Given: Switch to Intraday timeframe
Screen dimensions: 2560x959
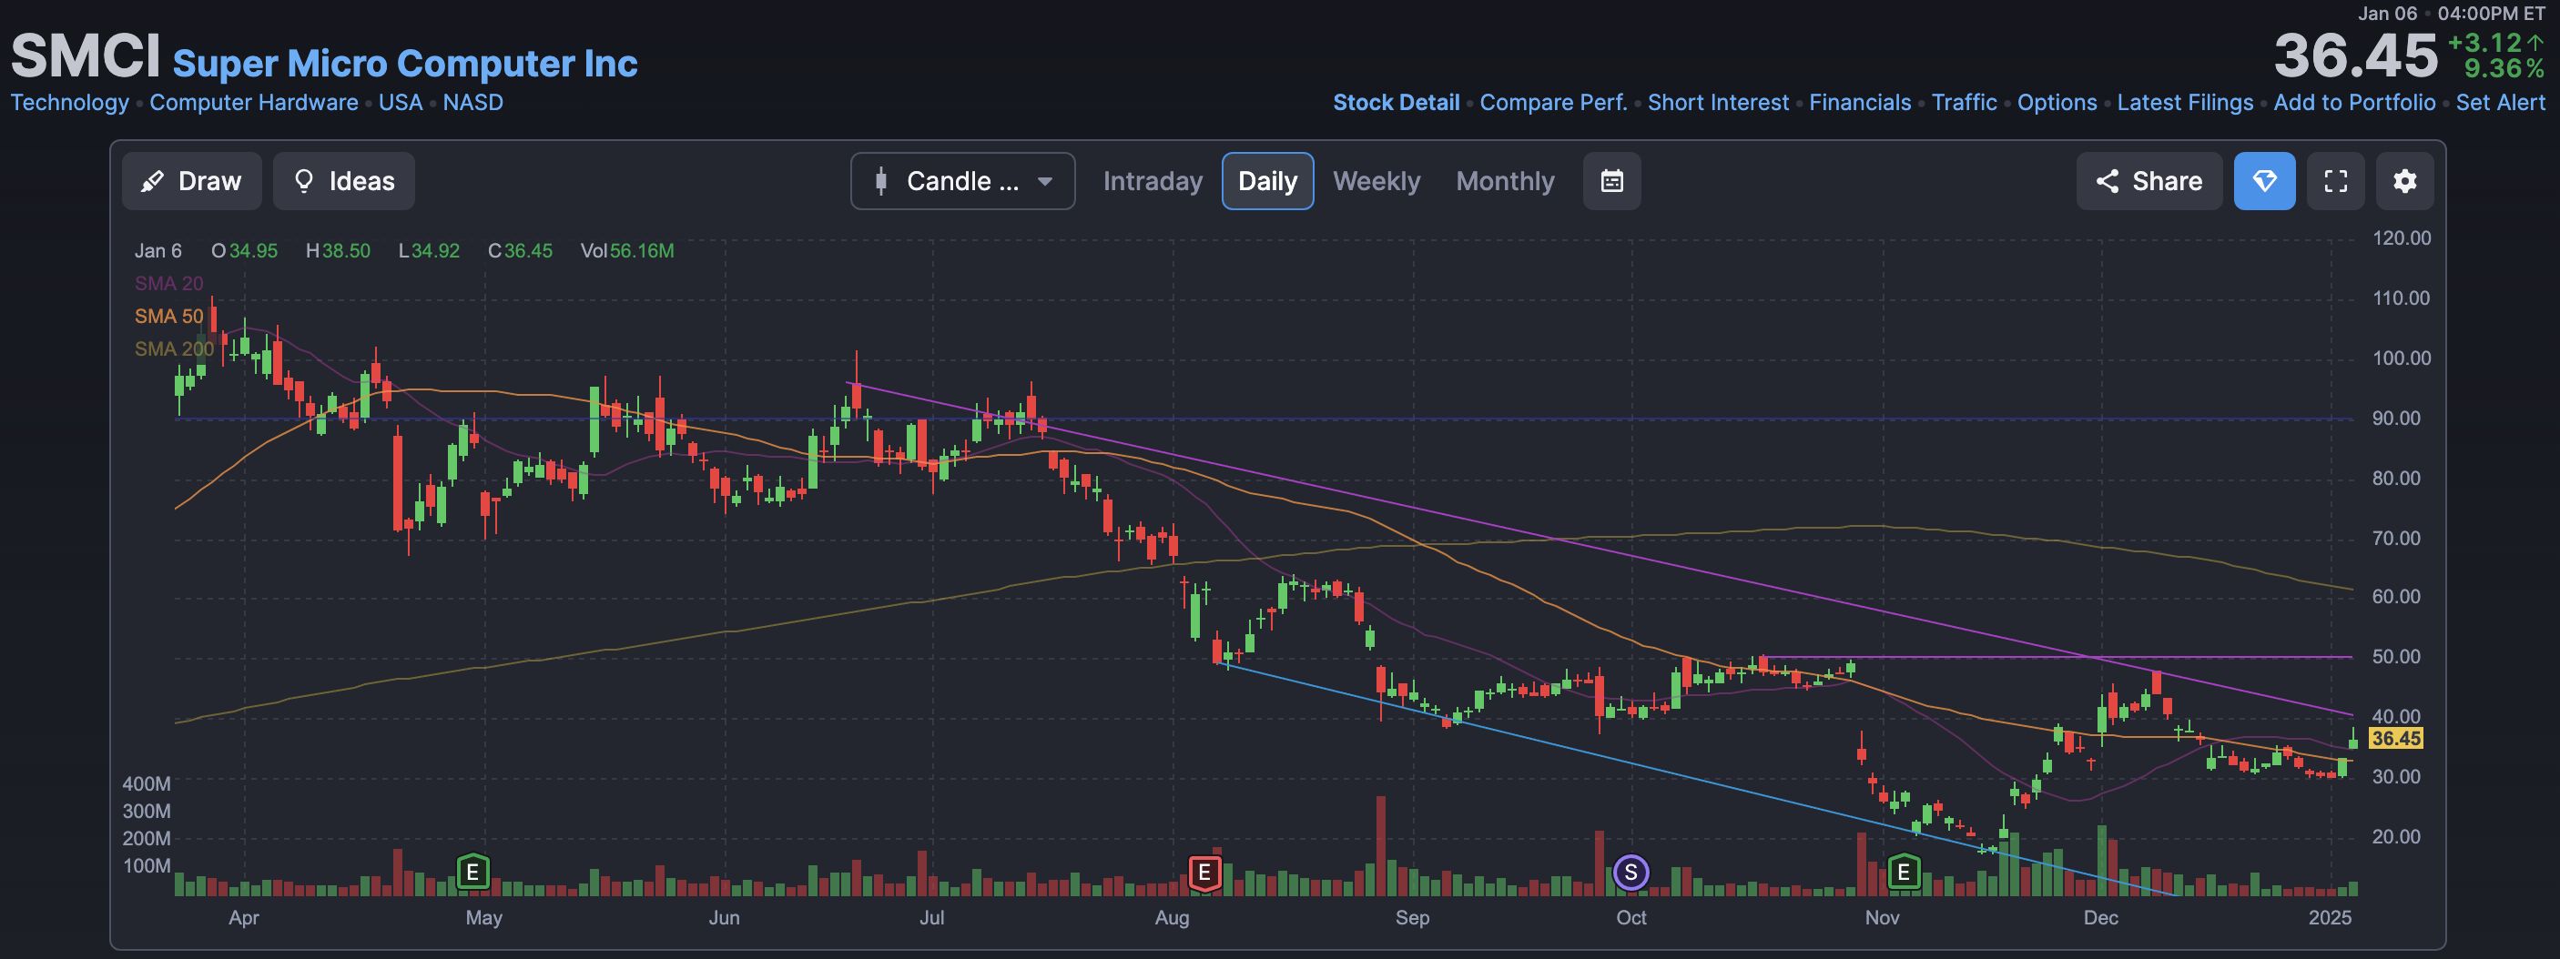Looking at the screenshot, I should [1152, 181].
